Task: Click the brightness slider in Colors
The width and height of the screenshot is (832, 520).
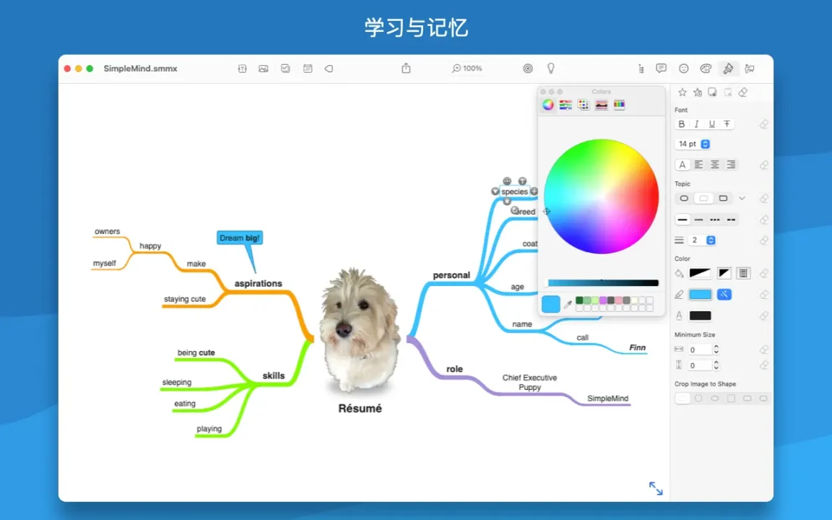Action: [x=603, y=283]
